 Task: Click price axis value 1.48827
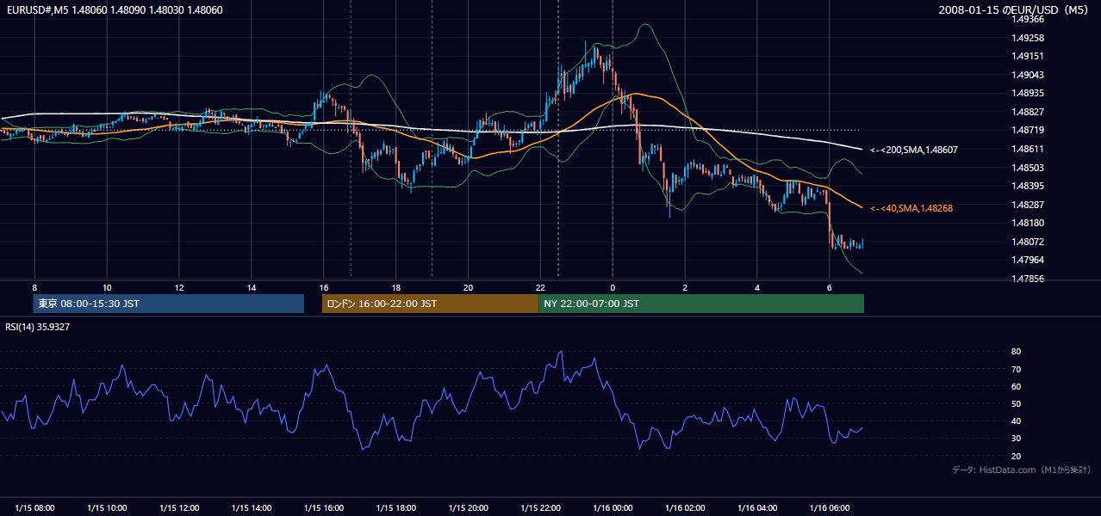(x=1028, y=112)
